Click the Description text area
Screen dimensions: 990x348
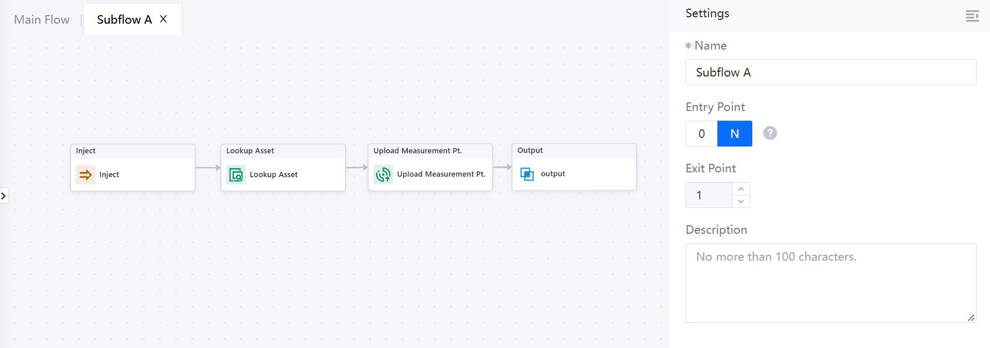(x=830, y=283)
